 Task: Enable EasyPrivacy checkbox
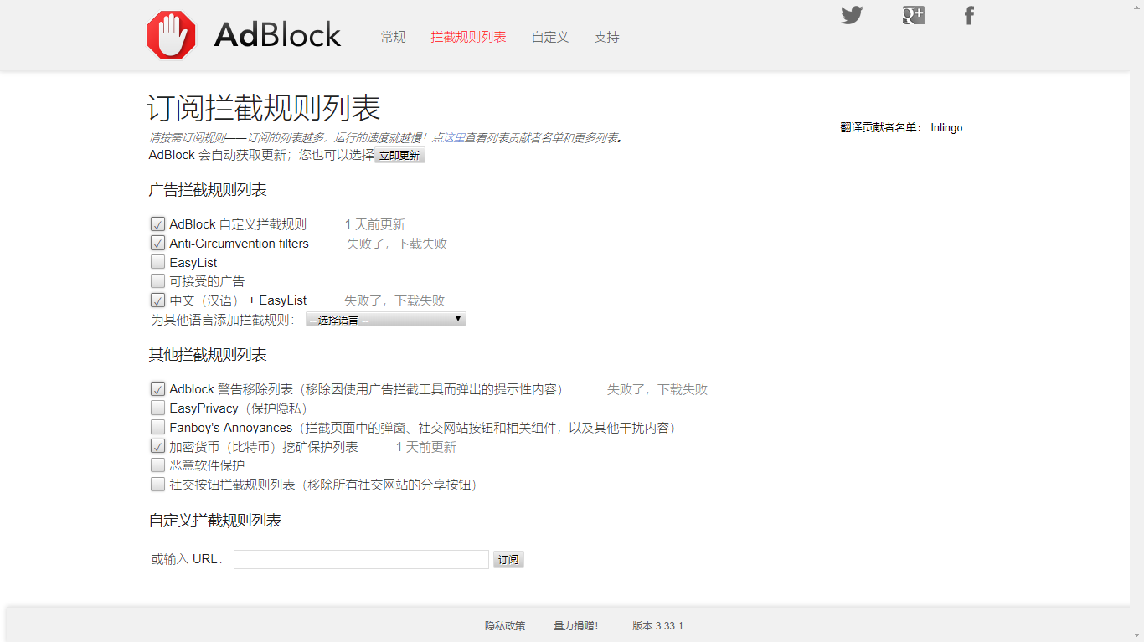[157, 408]
